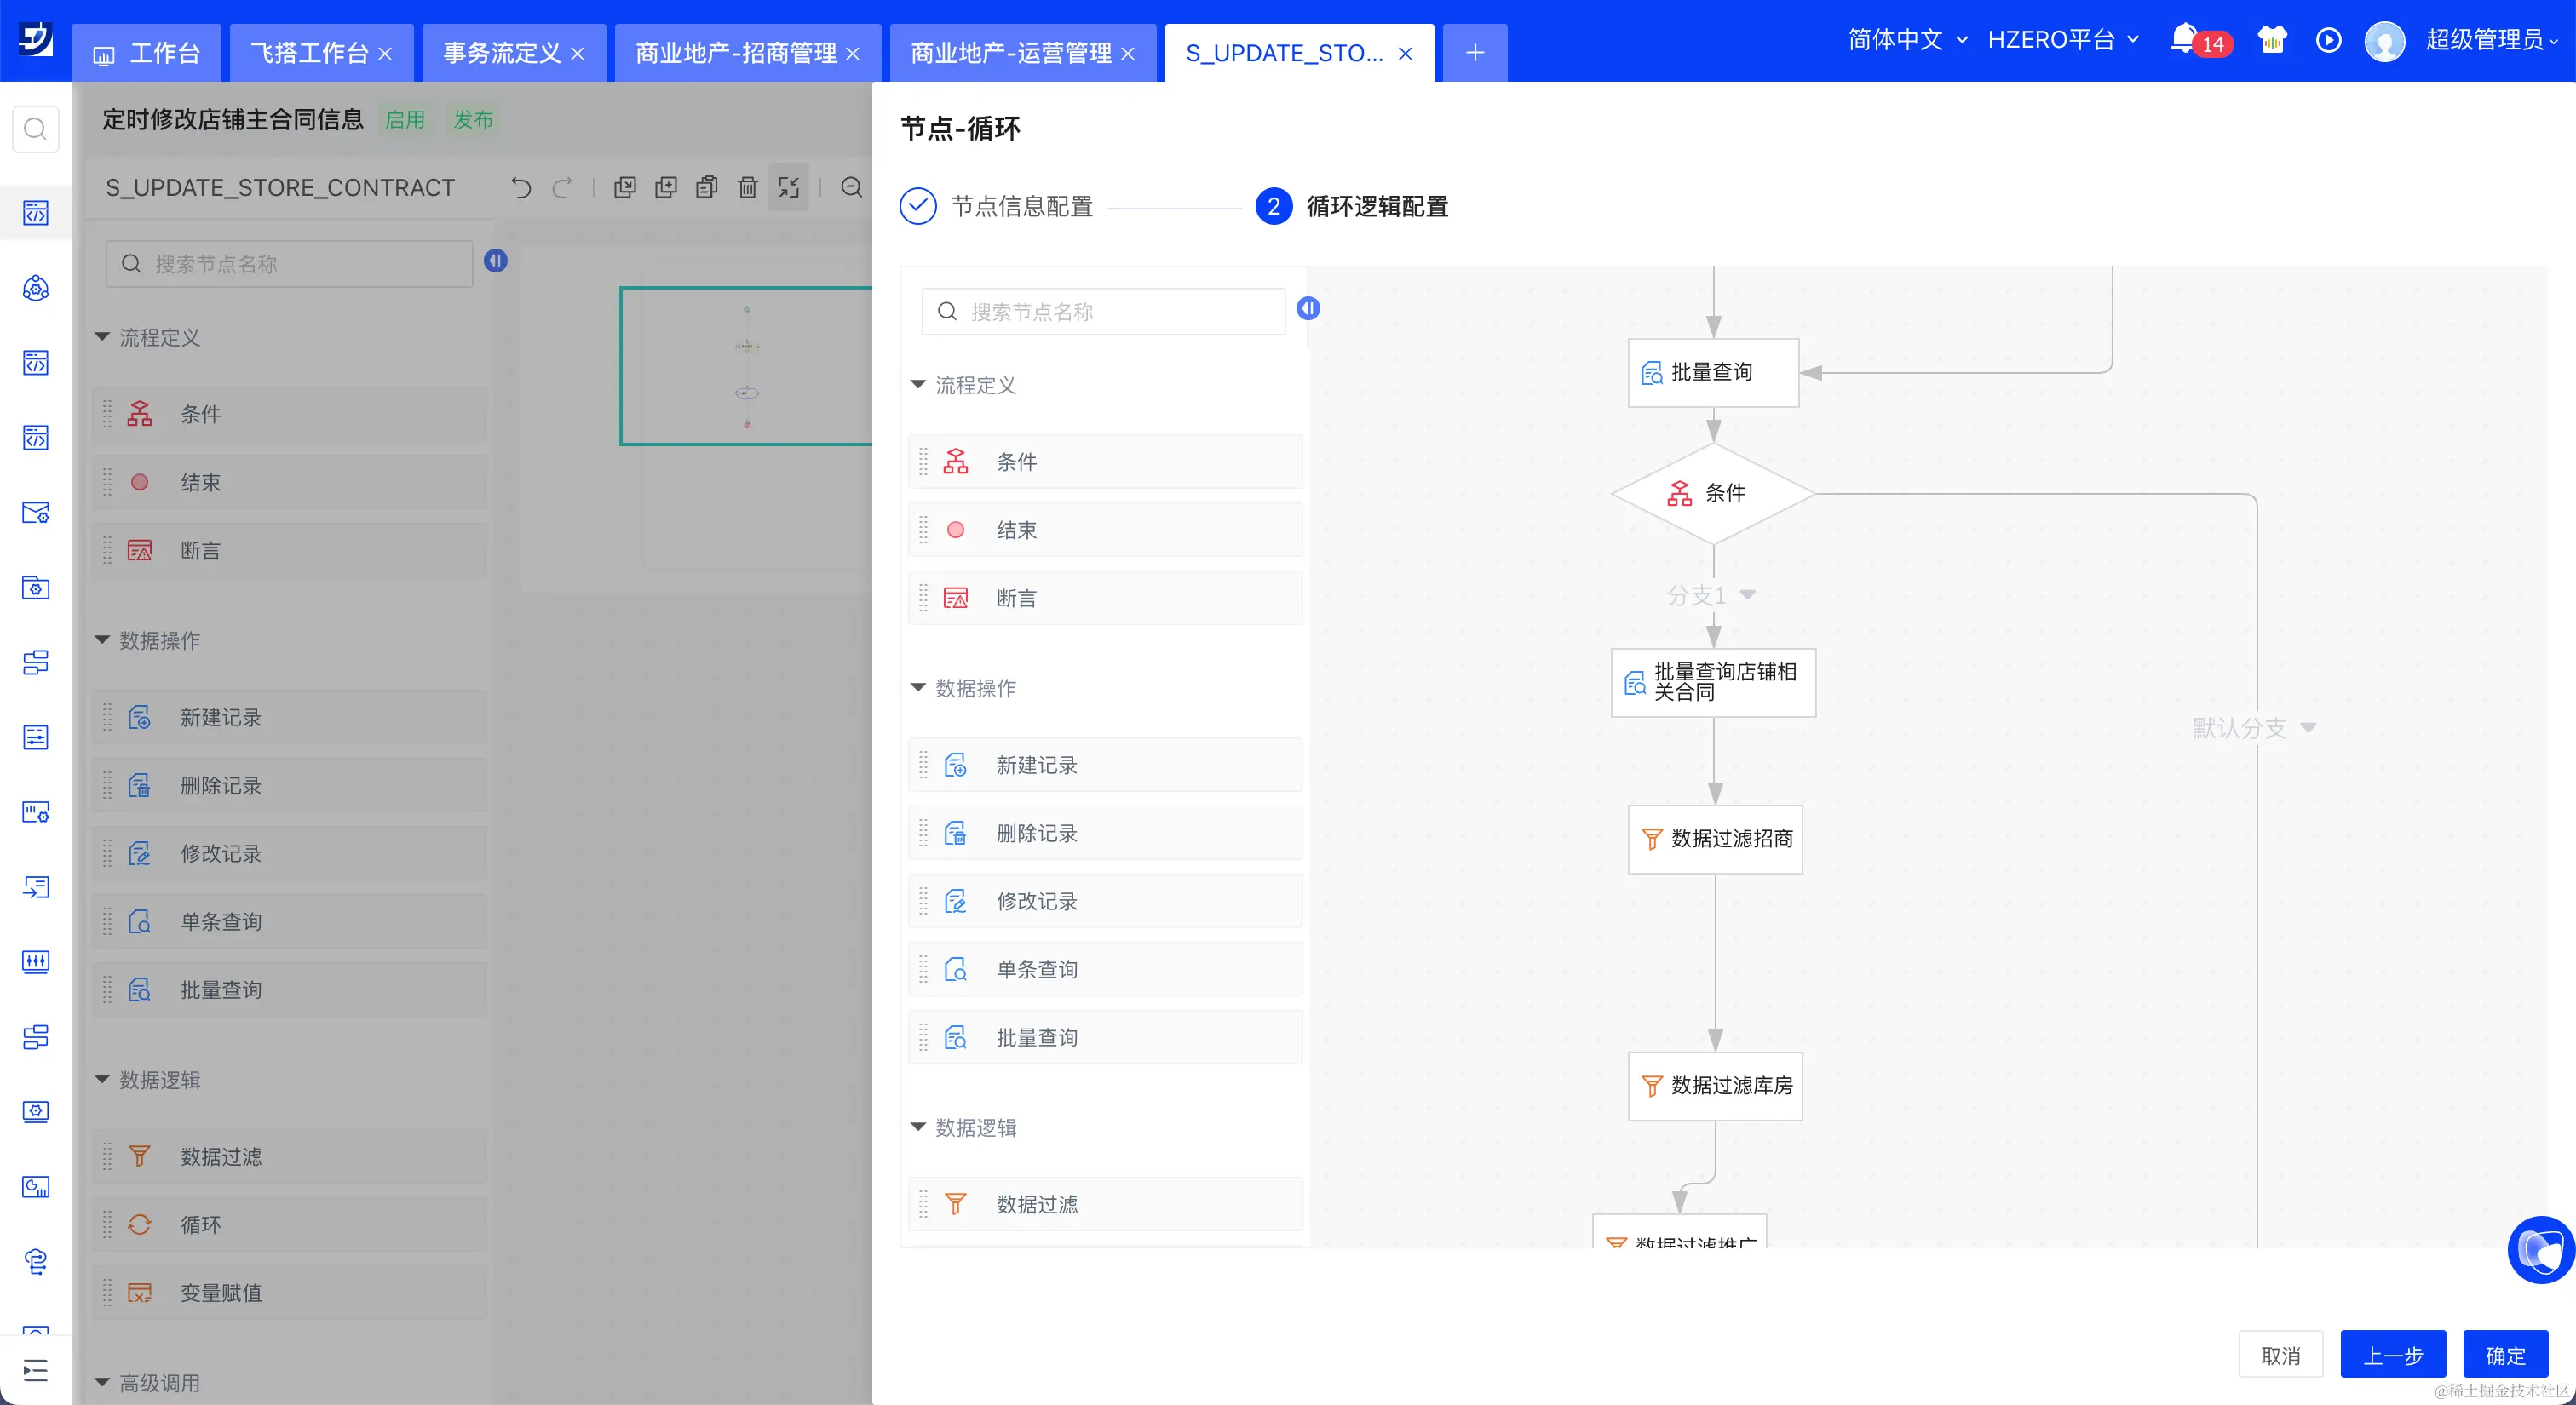Click the theme shirt icon in header
The height and width of the screenshot is (1405, 2576).
pyautogui.click(x=2272, y=40)
